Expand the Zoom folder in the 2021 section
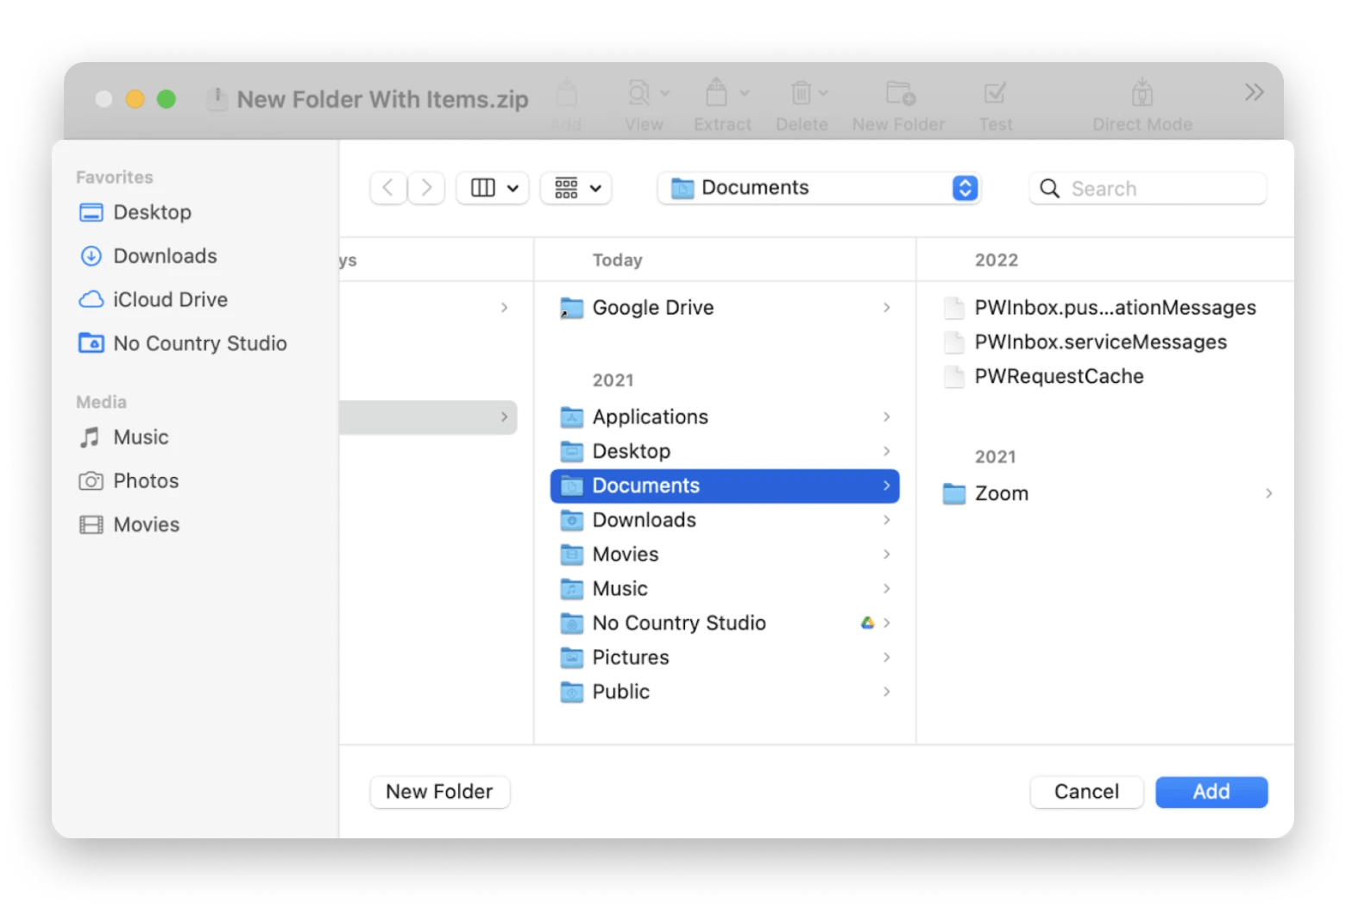This screenshot has width=1346, height=909. 1268,493
